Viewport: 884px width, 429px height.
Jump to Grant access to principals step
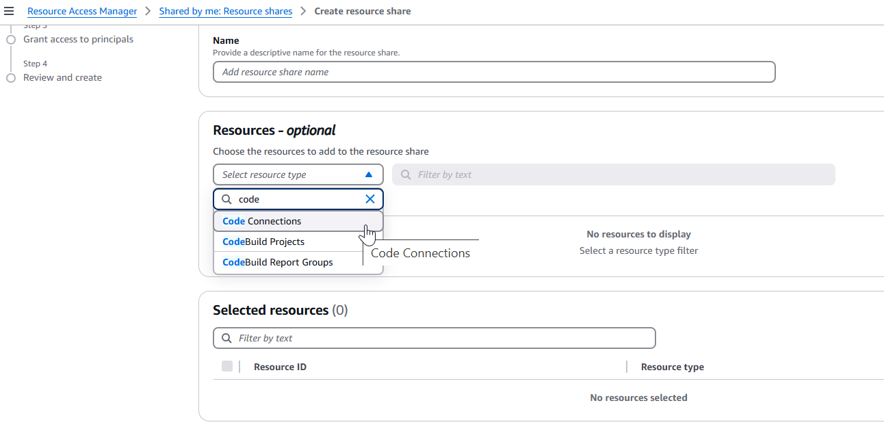coord(78,40)
